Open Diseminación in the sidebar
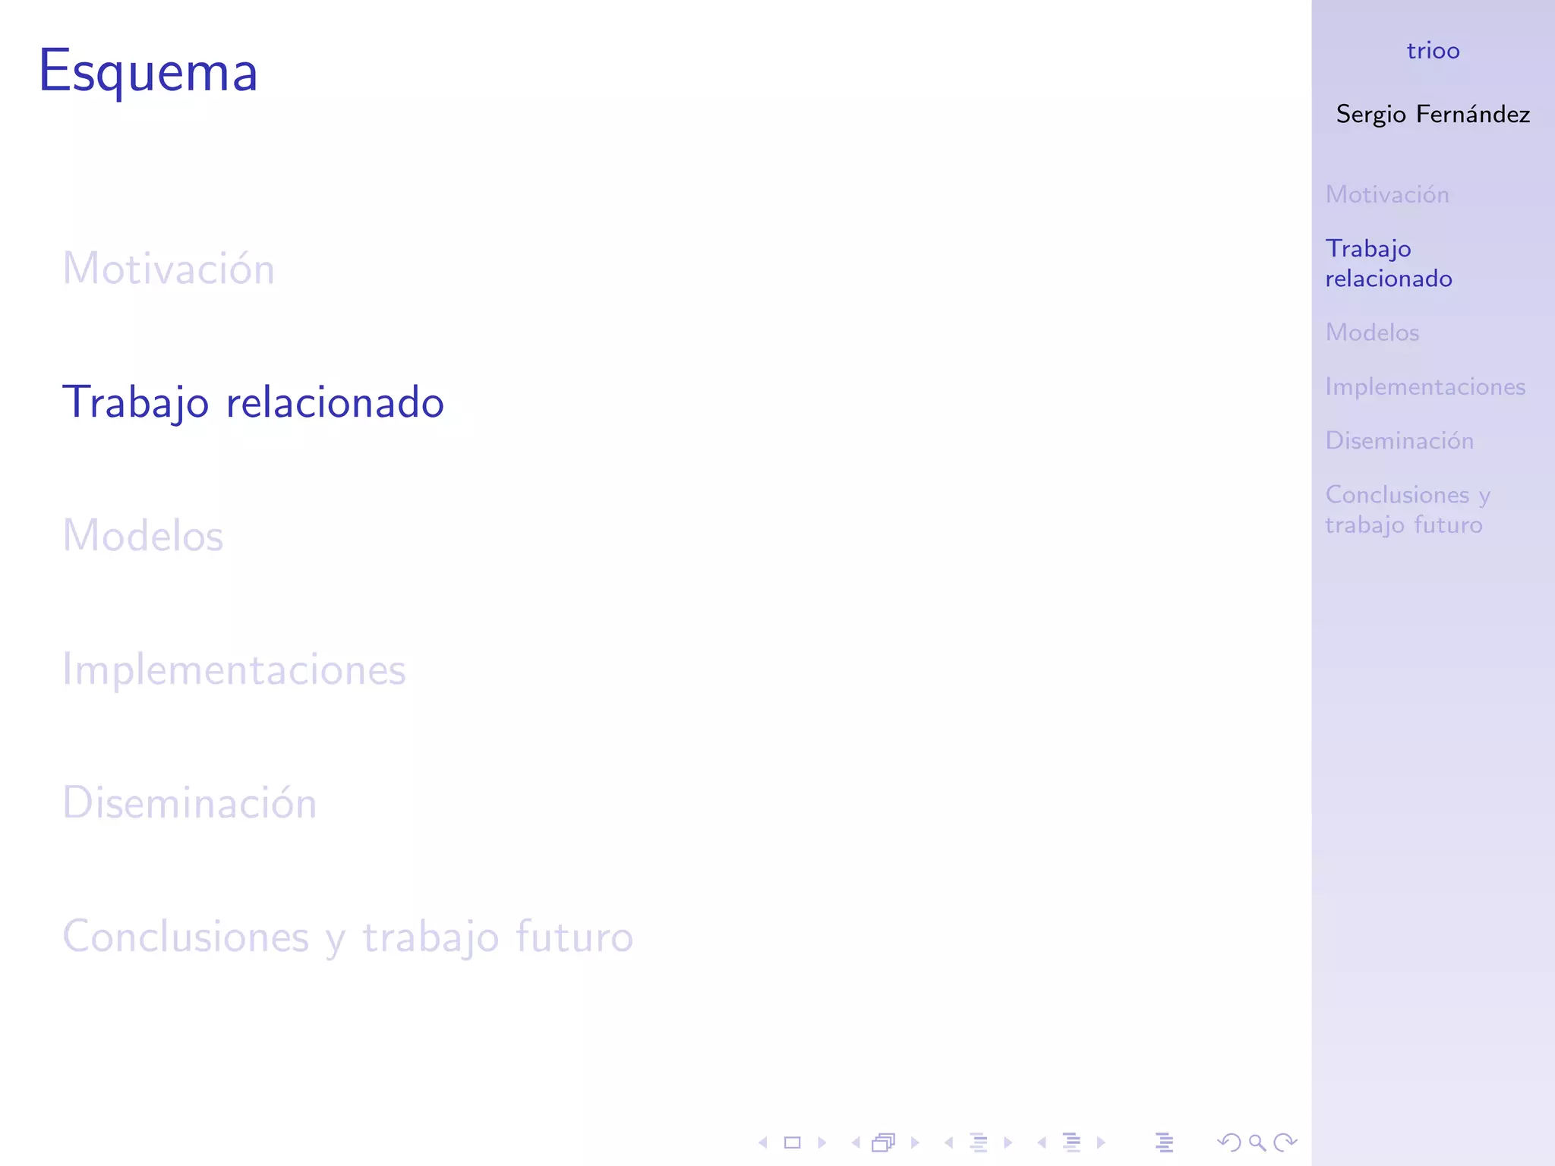Image resolution: width=1555 pixels, height=1166 pixels. [x=1399, y=440]
